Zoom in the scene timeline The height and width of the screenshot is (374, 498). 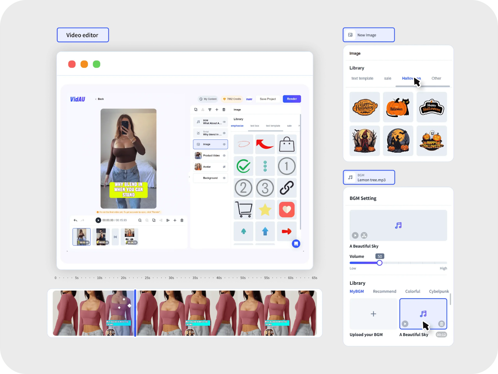tap(147, 220)
